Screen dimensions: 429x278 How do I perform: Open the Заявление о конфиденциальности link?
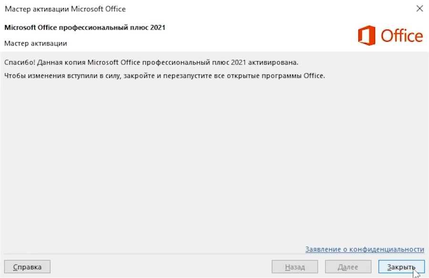(365, 249)
